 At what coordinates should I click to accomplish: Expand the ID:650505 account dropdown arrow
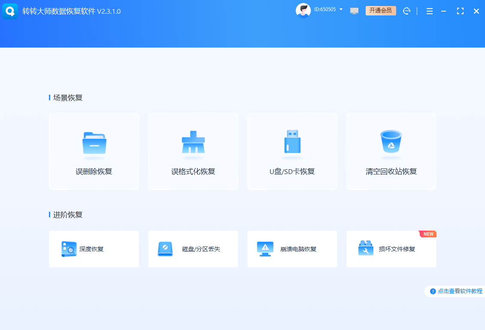(341, 9)
